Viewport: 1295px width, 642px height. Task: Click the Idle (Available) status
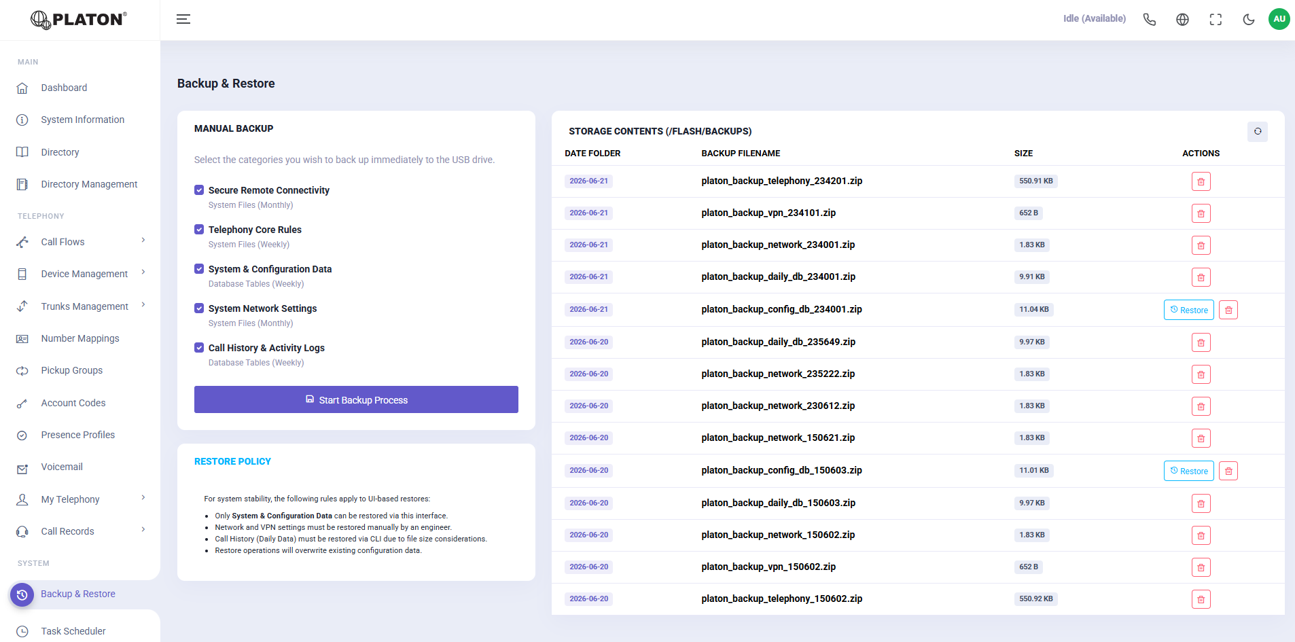(x=1095, y=19)
